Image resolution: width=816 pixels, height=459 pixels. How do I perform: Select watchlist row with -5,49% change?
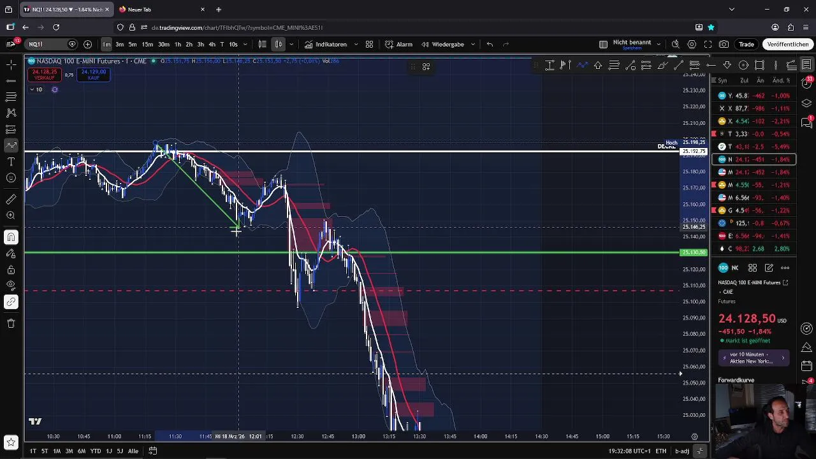tap(754, 147)
